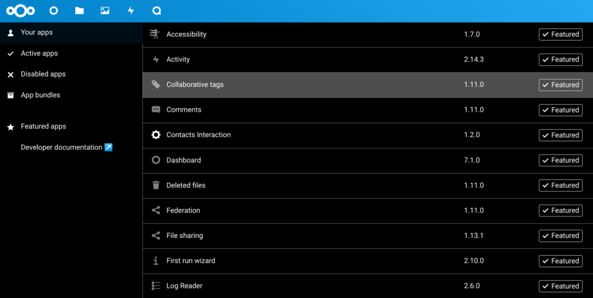Select the First run wizard row

[x=368, y=261]
